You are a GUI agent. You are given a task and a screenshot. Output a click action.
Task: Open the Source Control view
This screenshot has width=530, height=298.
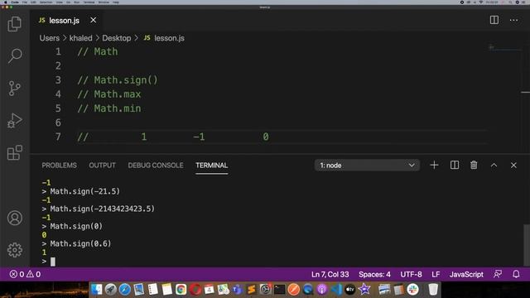tap(15, 89)
